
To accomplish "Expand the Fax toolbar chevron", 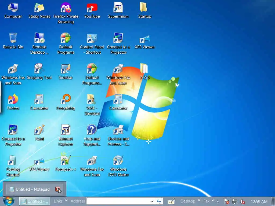I will coord(213,200).
